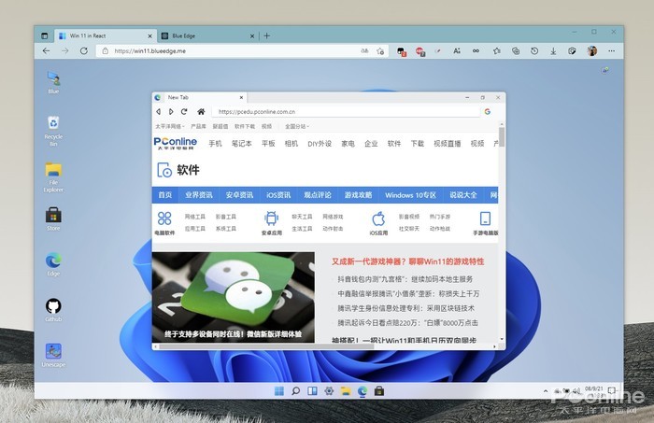Image resolution: width=654 pixels, height=423 pixels.
Task: Open the Edge profile avatar
Action: tap(592, 50)
